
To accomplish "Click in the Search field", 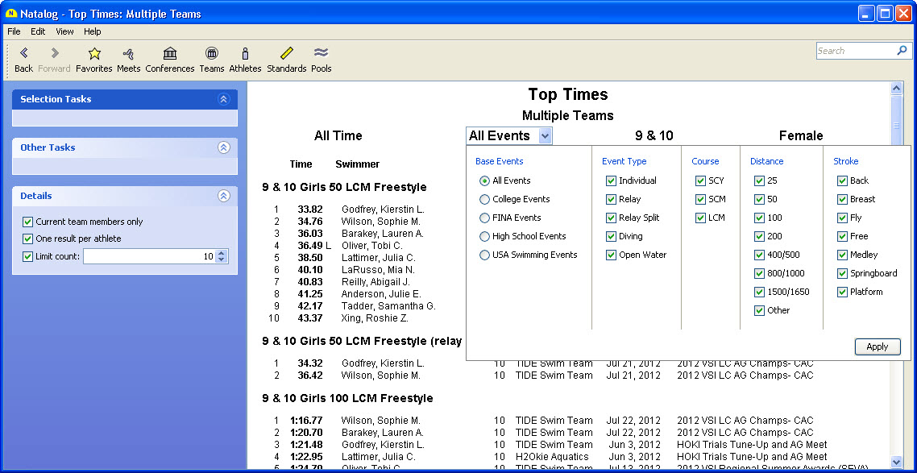I will coord(854,51).
